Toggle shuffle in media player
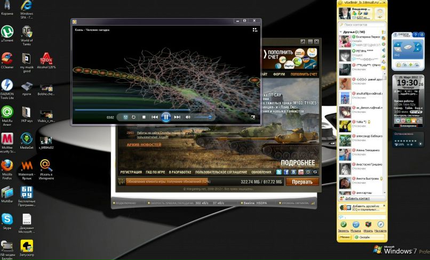The width and height of the screenshot is (430, 260). coord(125,117)
